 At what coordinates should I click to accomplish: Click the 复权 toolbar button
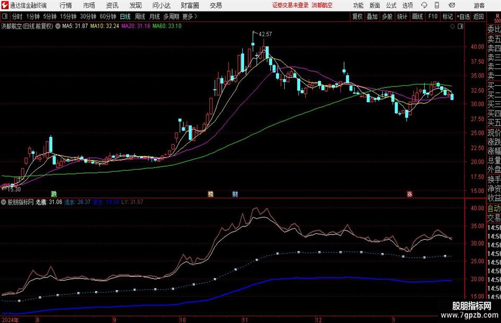(357, 16)
